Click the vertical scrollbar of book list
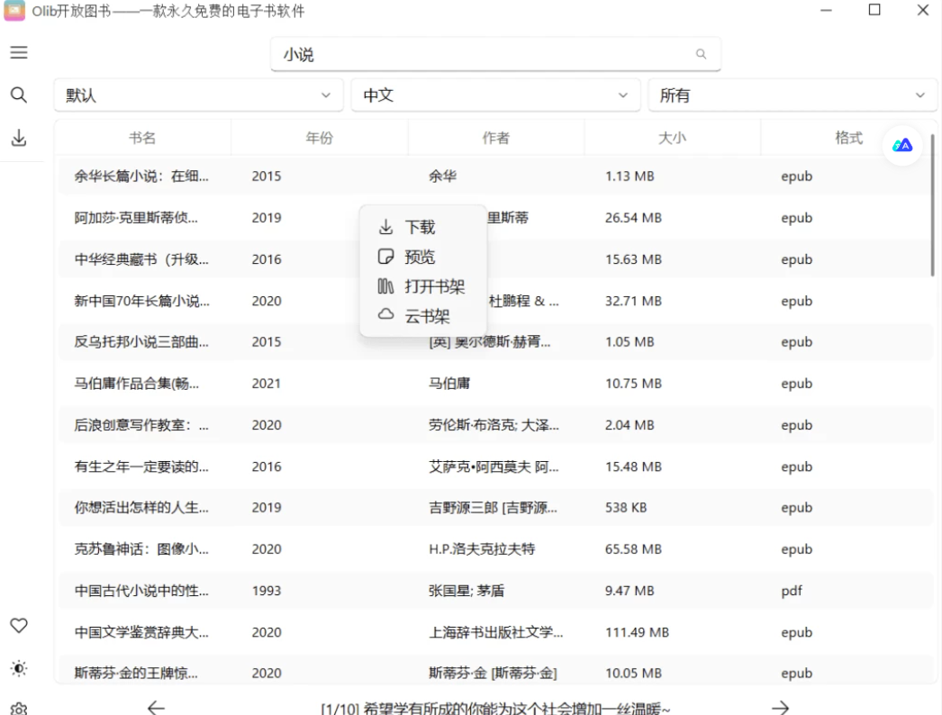 (x=933, y=205)
